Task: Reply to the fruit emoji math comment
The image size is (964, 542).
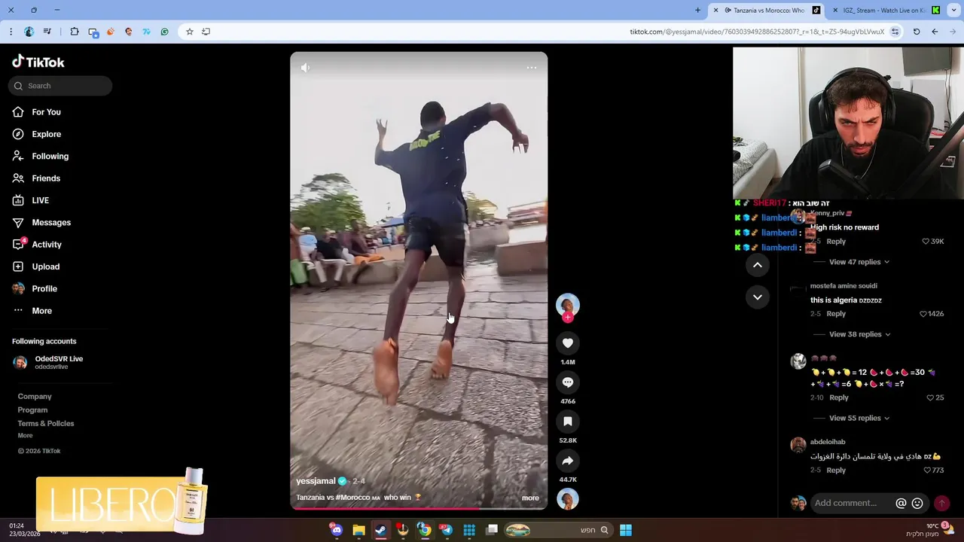Action: pyautogui.click(x=839, y=397)
